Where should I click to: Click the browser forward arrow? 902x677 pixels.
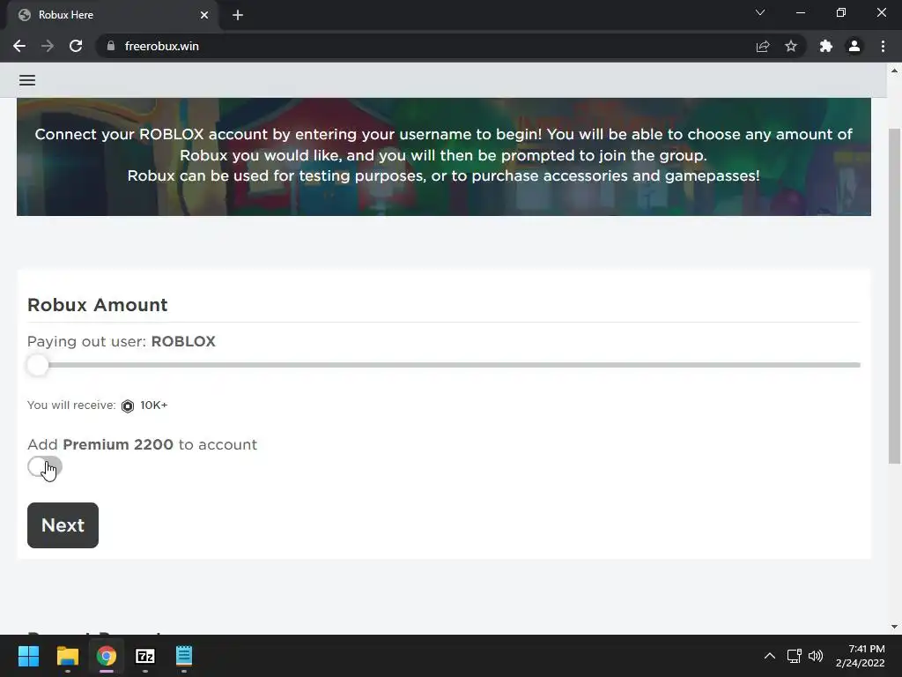(48, 46)
